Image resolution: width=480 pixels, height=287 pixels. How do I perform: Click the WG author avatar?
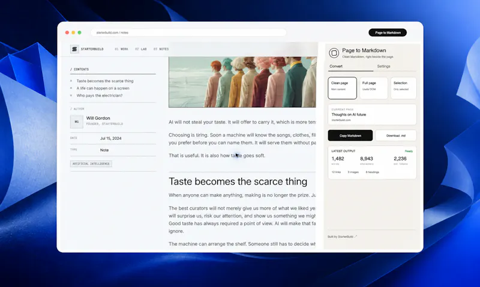(x=77, y=122)
